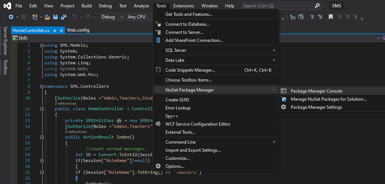Click the Navigate Forward arrow icon
This screenshot has width=385, height=184.
(x=24, y=17)
